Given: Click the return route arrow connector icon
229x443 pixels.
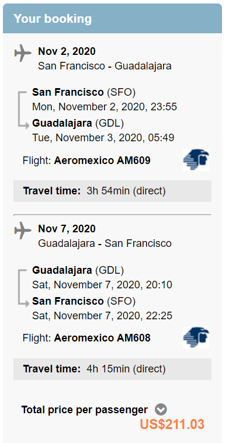Looking at the screenshot, I should [23, 288].
